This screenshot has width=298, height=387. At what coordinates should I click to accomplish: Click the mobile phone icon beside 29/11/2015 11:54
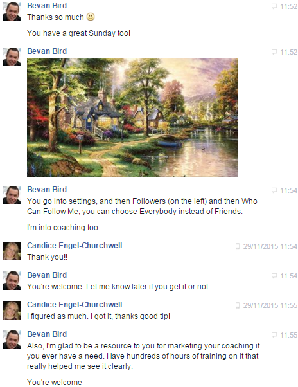[x=238, y=246]
